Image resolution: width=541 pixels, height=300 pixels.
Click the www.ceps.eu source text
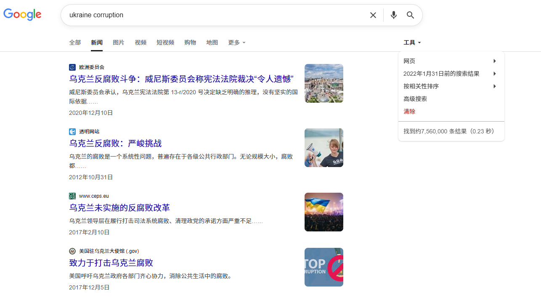pos(94,196)
